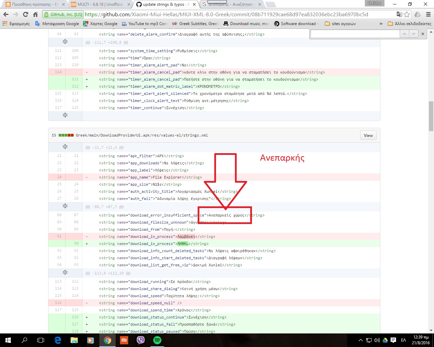Expand diff hunk at @@ -21,7 +21,6

click(65, 147)
